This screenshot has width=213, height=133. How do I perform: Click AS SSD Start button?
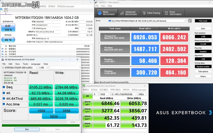[27, 129]
